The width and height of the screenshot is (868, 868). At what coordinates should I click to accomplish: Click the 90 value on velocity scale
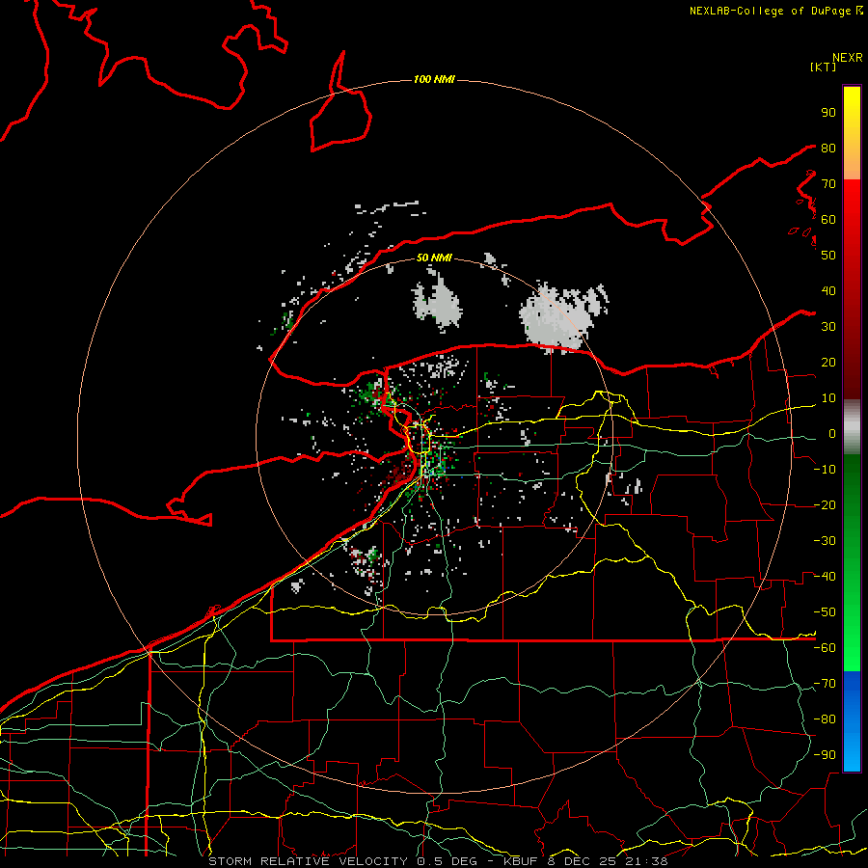pyautogui.click(x=828, y=113)
